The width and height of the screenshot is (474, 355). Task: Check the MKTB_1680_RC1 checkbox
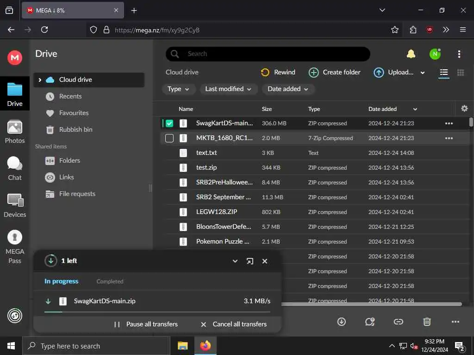click(x=169, y=138)
